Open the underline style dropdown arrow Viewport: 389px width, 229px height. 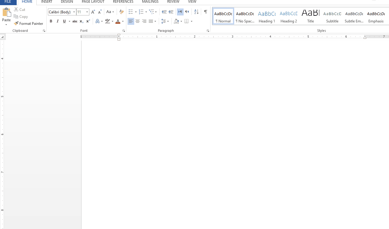(69, 21)
